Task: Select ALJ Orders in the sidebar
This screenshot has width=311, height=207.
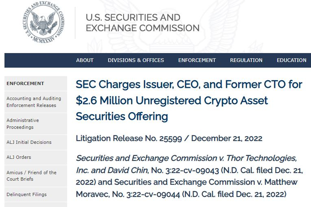Action: 19,157
